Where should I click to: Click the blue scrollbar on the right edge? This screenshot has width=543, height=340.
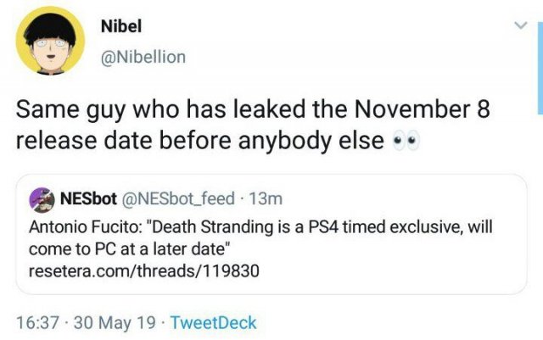tap(540, 68)
